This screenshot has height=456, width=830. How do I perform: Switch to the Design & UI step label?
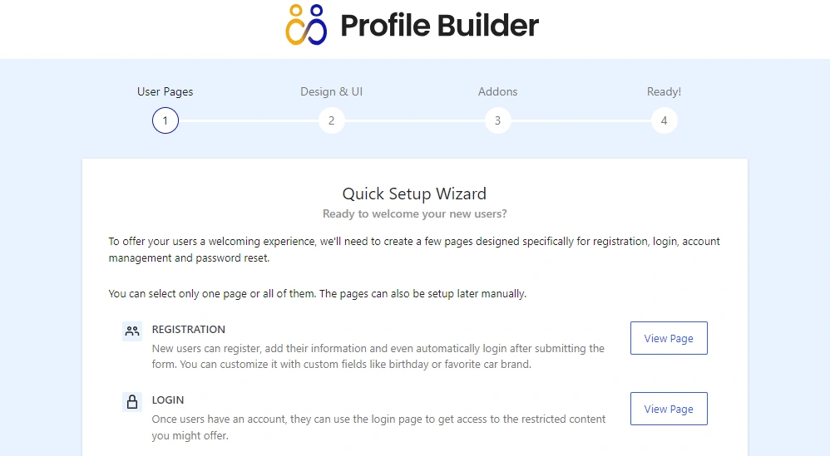coord(331,91)
